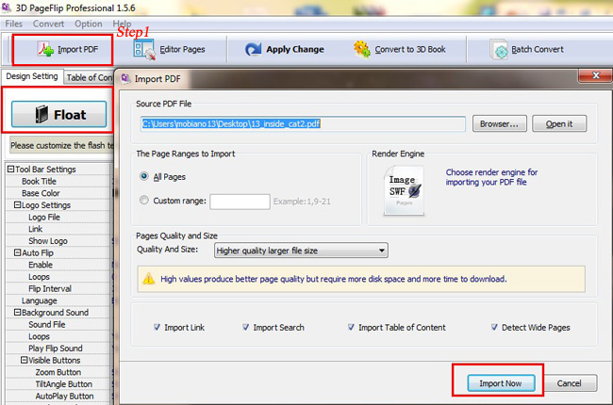Switch to the Design Setting tab
Image resolution: width=613 pixels, height=405 pixels.
[32, 76]
